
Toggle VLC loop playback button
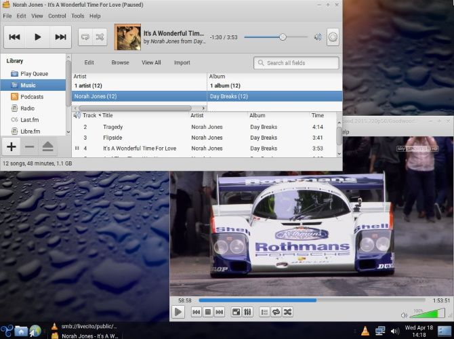[x=276, y=312]
